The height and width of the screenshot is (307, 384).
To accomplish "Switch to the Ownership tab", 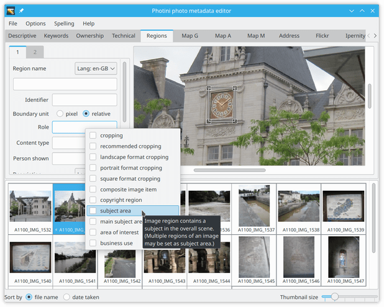I will (89, 36).
